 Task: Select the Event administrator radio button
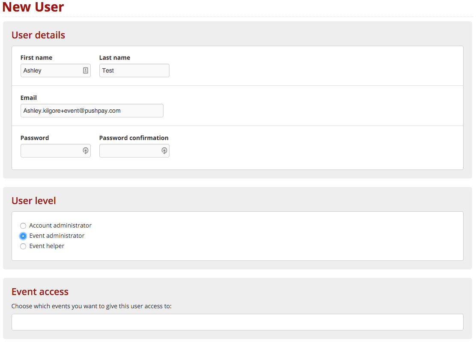tap(23, 236)
